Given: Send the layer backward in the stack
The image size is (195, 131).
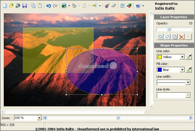Looking at the screenshot, I should [x=167, y=37].
